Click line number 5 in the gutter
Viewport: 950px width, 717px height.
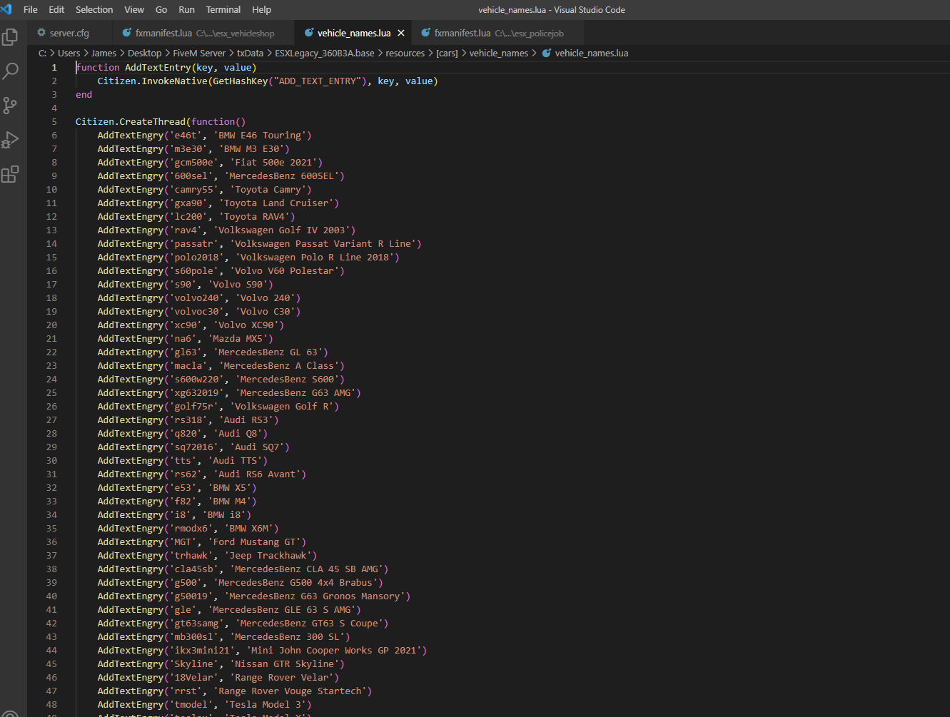pyautogui.click(x=54, y=121)
